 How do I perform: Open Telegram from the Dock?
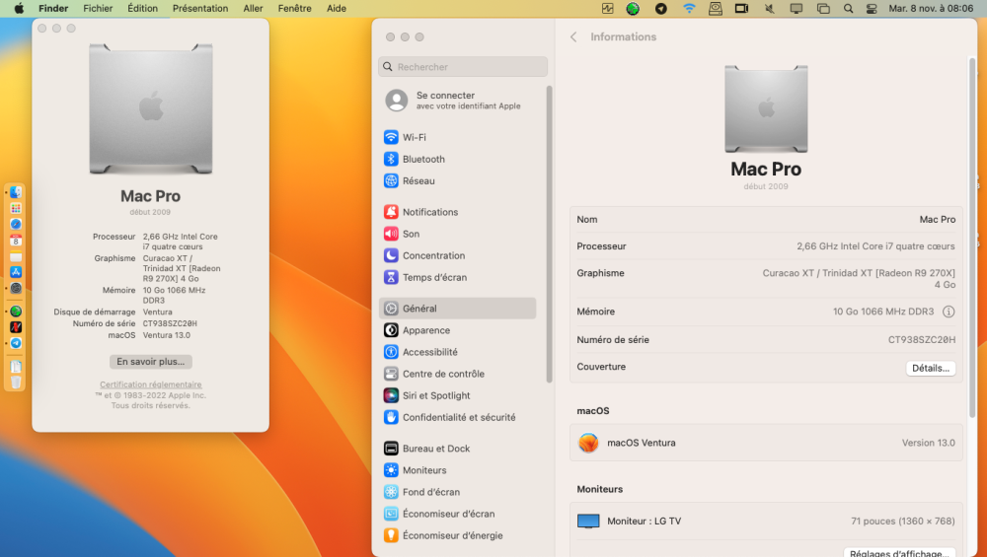16,343
